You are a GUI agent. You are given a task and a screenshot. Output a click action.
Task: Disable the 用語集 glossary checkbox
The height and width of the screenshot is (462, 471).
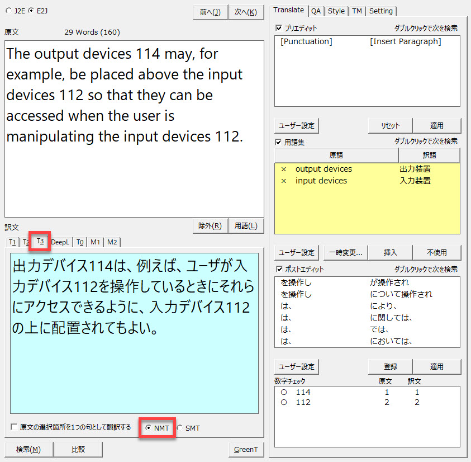[x=279, y=142]
